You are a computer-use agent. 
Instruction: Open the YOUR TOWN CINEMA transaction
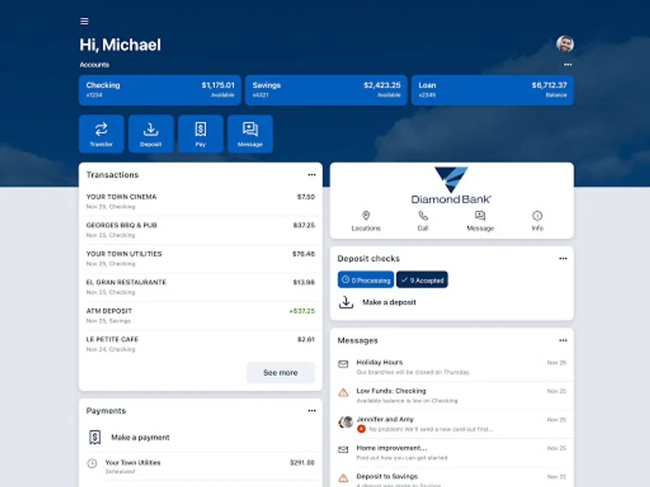click(200, 201)
